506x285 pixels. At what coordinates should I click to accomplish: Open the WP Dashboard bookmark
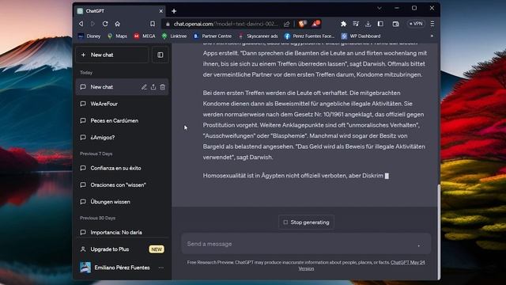pos(361,36)
